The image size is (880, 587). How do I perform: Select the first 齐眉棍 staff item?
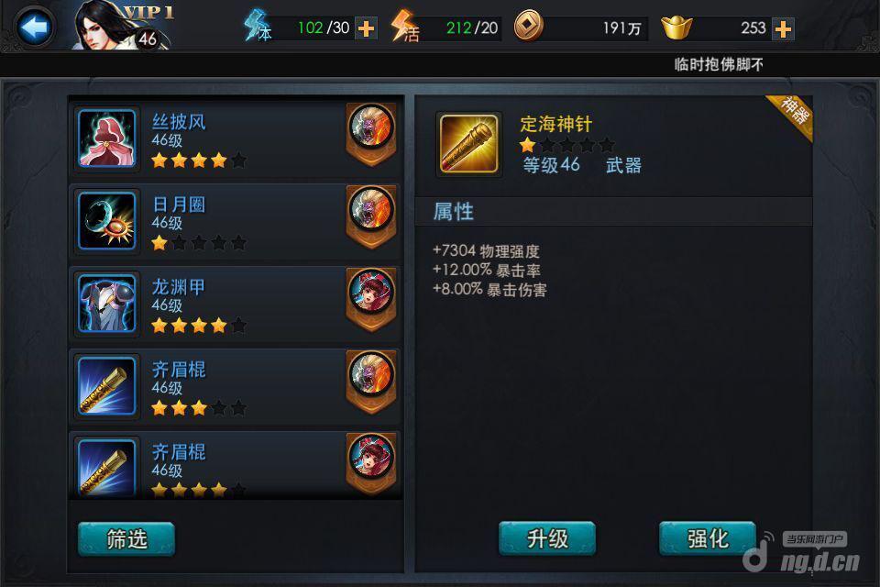tap(236, 386)
